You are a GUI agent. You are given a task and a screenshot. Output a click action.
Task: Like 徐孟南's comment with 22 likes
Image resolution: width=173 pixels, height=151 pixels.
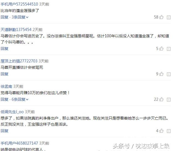[x=161, y=99]
